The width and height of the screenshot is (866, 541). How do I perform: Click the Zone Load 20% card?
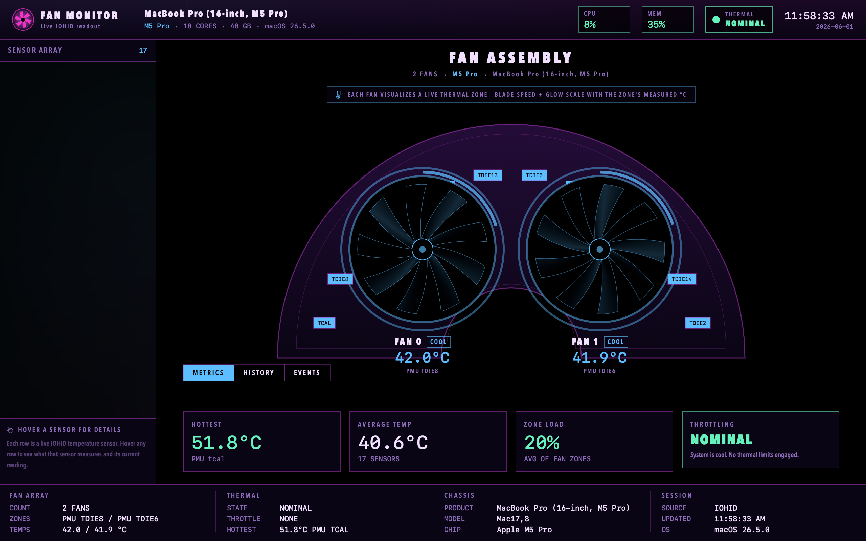594,442
